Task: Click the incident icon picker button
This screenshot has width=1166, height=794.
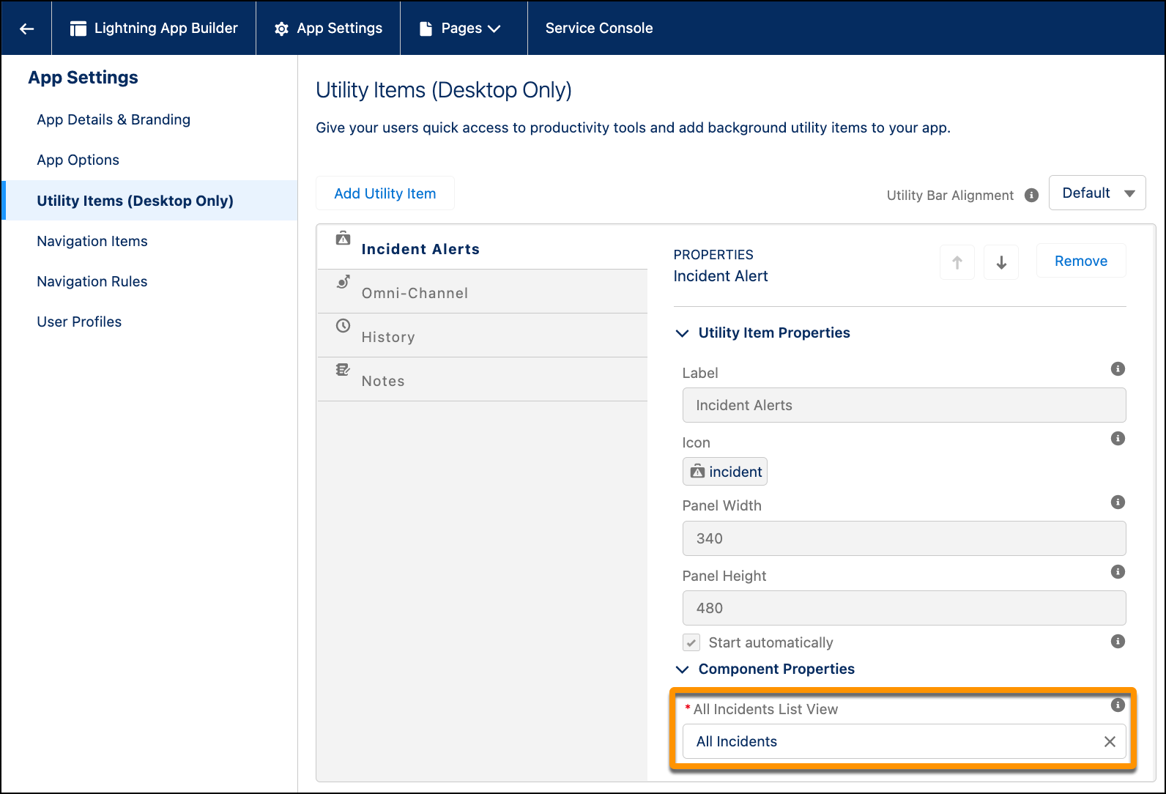Action: point(725,472)
